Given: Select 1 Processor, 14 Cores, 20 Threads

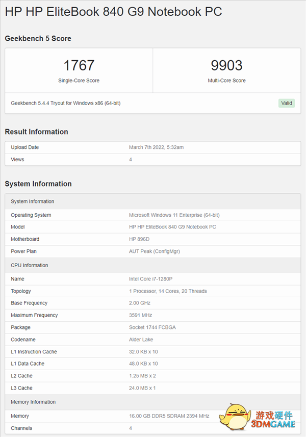Looking at the screenshot, I should pyautogui.click(x=168, y=291).
